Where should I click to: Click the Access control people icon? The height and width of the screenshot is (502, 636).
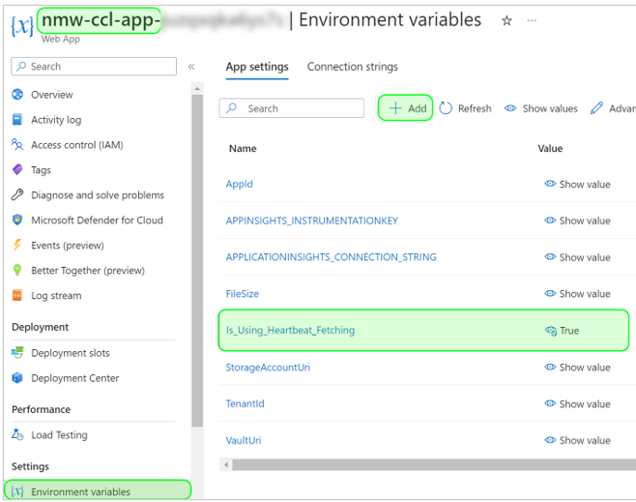tap(17, 144)
